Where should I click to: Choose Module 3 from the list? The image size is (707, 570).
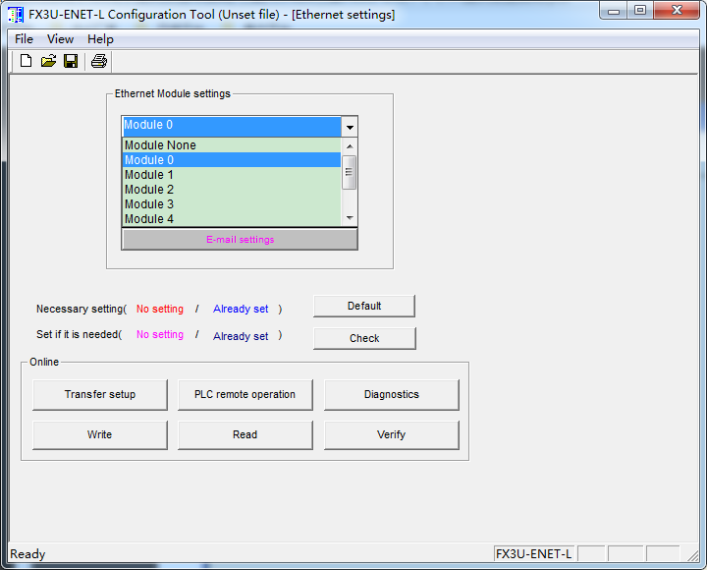232,204
